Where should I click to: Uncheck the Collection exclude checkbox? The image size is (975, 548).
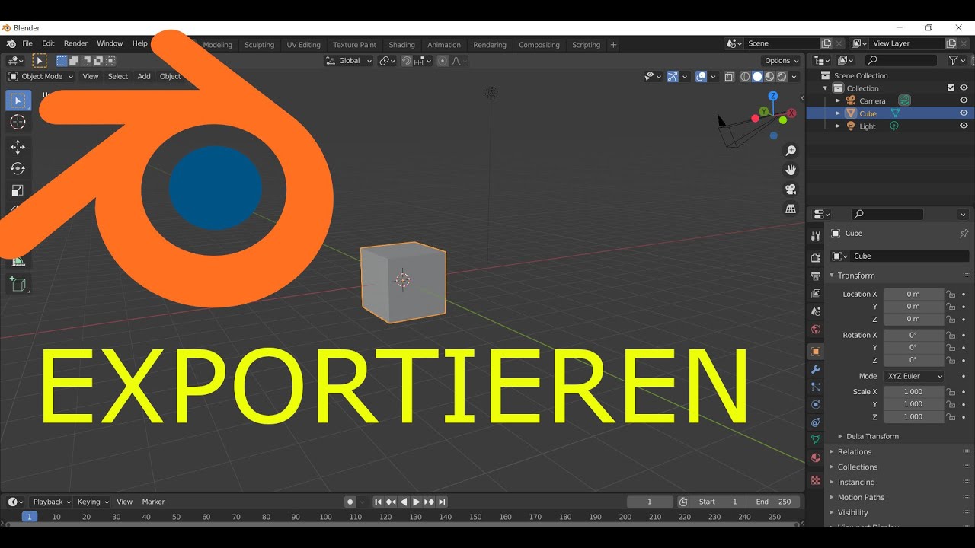pos(951,88)
